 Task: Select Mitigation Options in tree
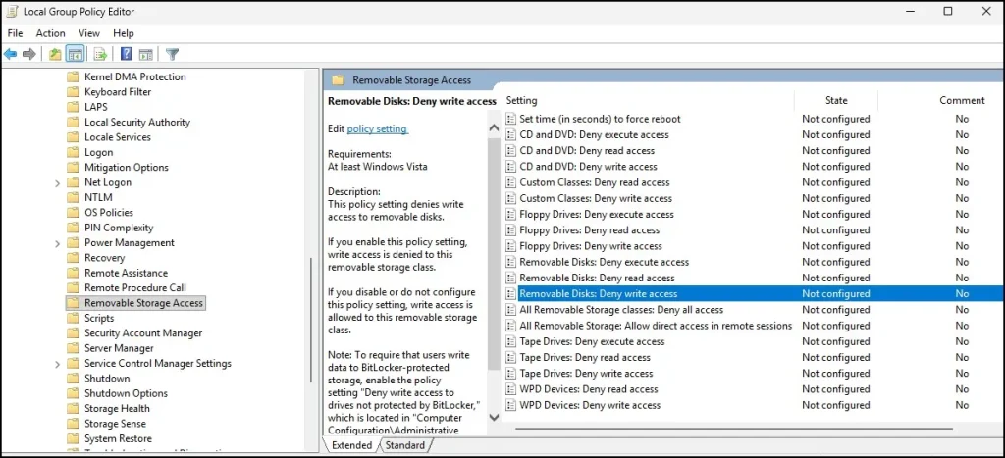127,167
